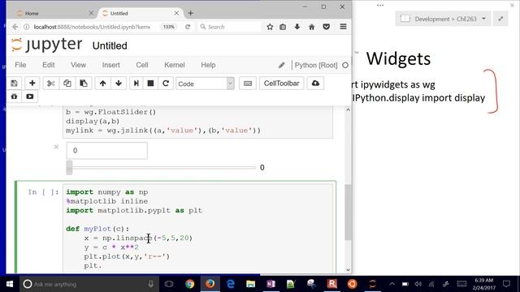The image size is (520, 292).
Task: Open Edge browser from the taskbar
Action: (231, 284)
